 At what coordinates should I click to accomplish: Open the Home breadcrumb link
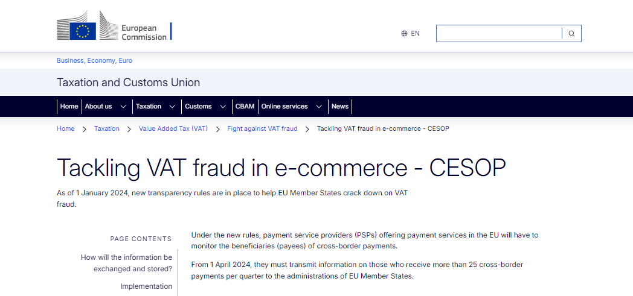[66, 128]
